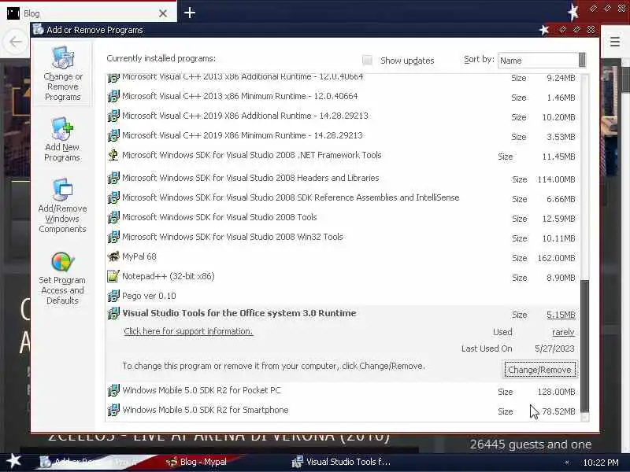Screen dimensions: 630x472
Task: Click icon for Windows Mobile 5.0 SDK Pocket PC
Action: tap(113, 390)
